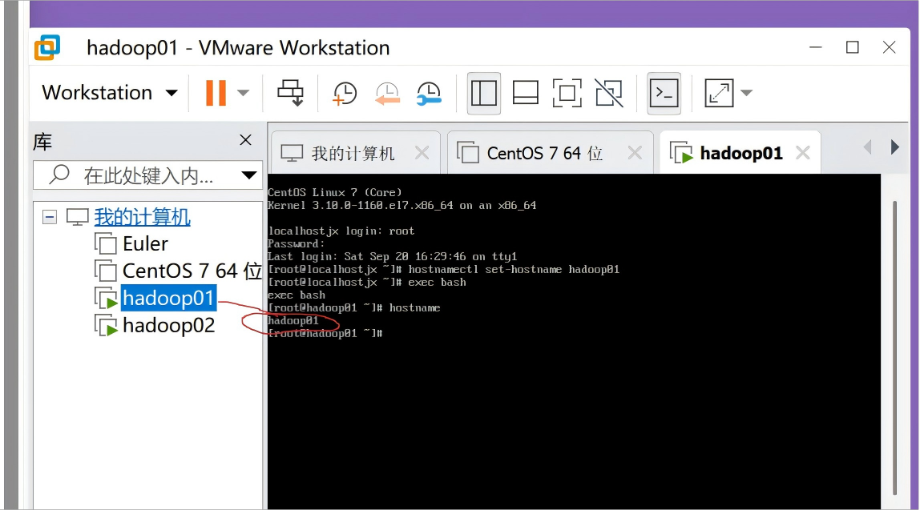Toggle the library sidebar view icon
This screenshot has height=510, width=920.
coord(484,93)
